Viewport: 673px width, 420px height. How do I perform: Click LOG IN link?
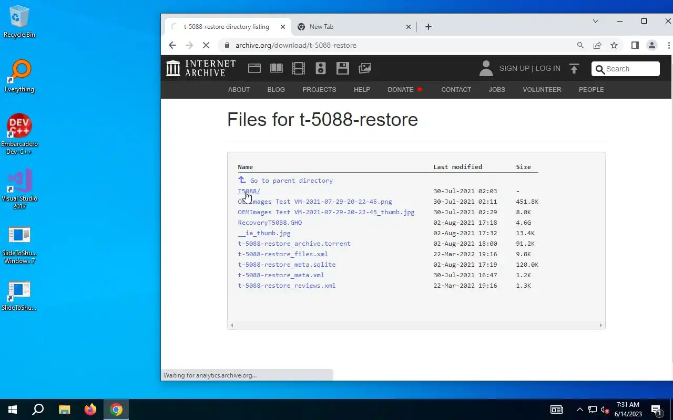pyautogui.click(x=548, y=68)
